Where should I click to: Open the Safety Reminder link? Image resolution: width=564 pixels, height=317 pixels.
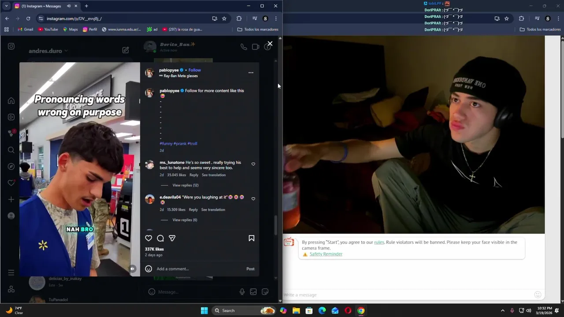click(326, 254)
